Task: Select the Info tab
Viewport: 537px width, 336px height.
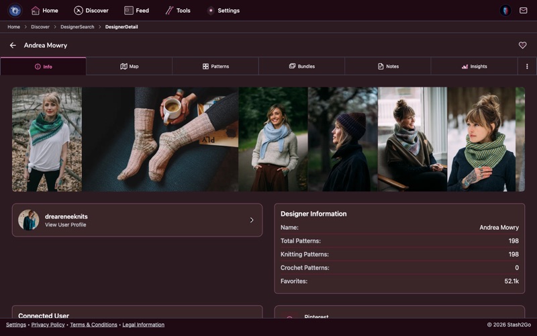Action: [43, 67]
